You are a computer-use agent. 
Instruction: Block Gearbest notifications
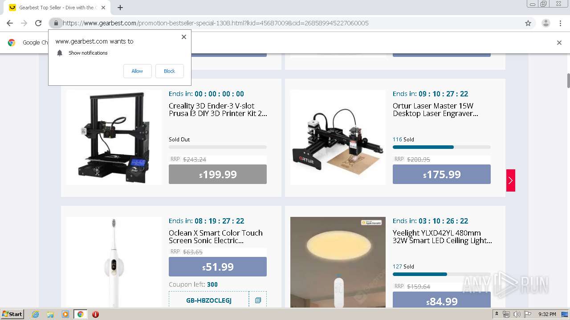pos(169,71)
